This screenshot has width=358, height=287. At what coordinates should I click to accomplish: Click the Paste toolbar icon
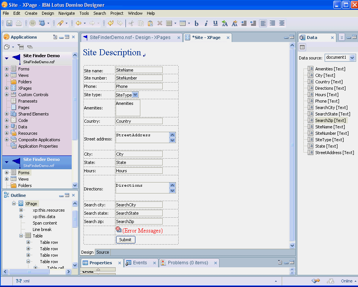point(150,23)
